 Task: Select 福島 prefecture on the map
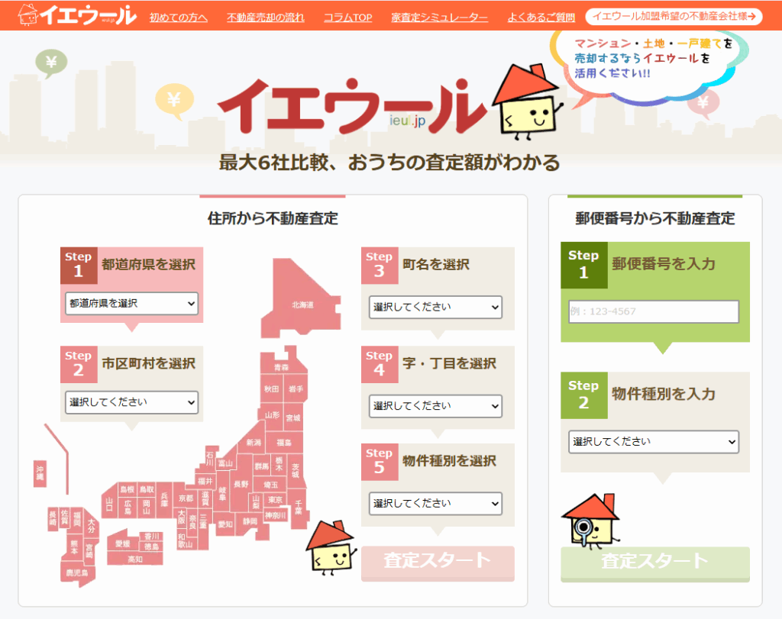click(284, 442)
